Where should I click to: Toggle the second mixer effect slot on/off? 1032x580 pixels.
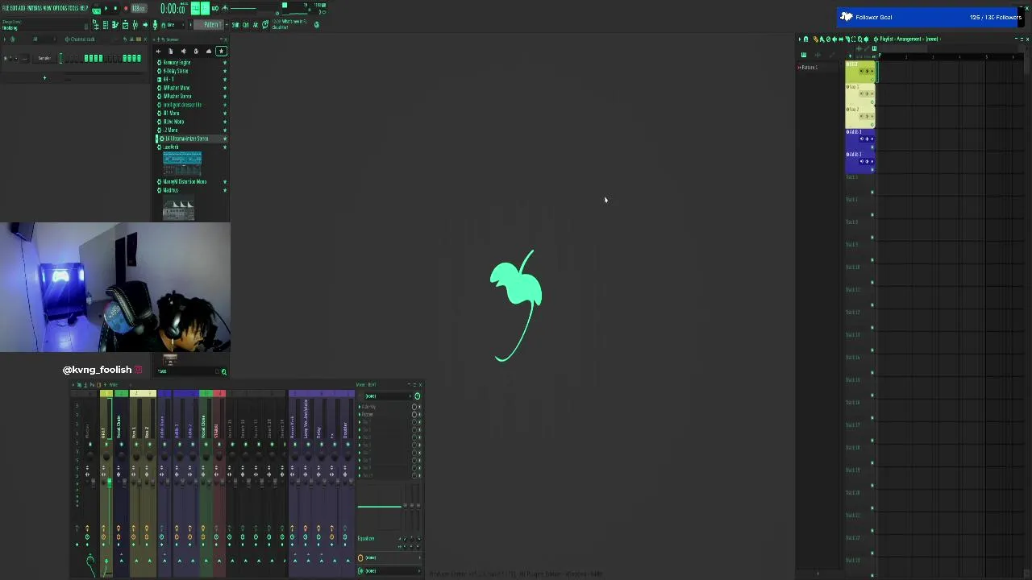pos(414,415)
